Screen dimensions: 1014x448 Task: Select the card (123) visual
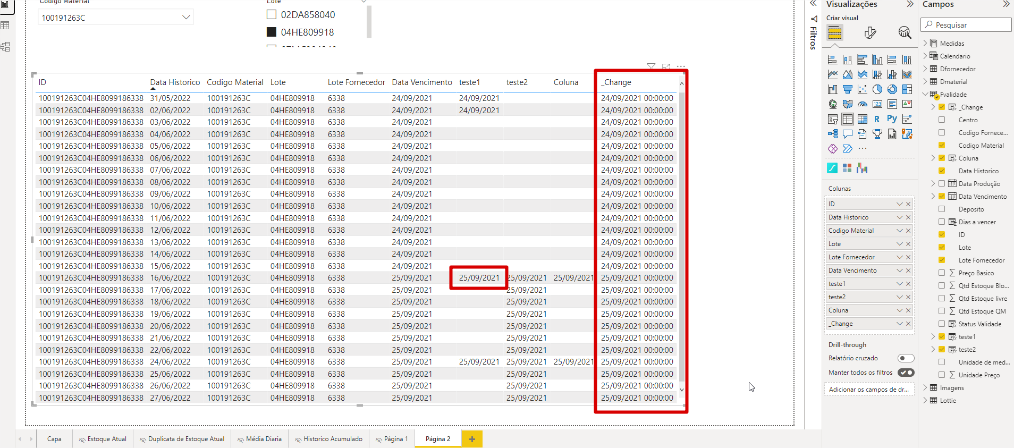[877, 104]
